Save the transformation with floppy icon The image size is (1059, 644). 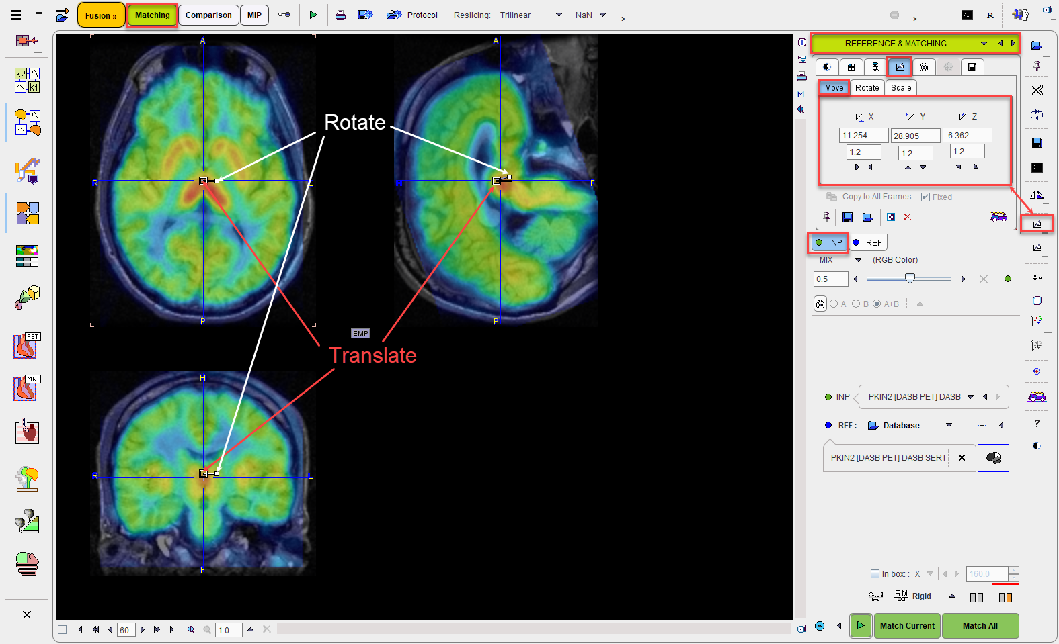click(847, 217)
